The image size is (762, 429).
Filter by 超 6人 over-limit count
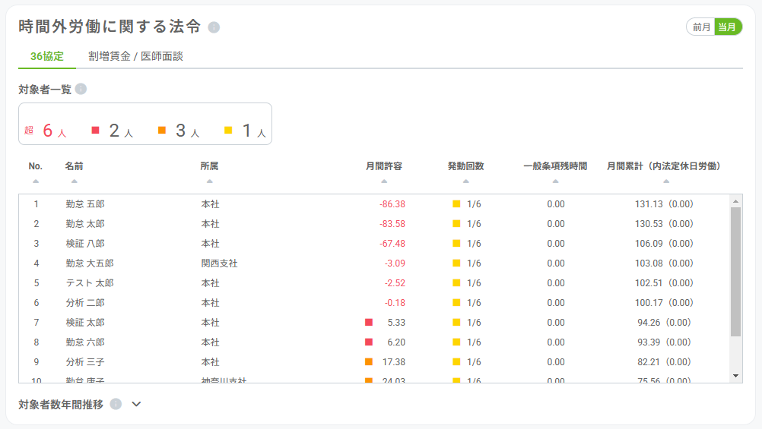[46, 131]
